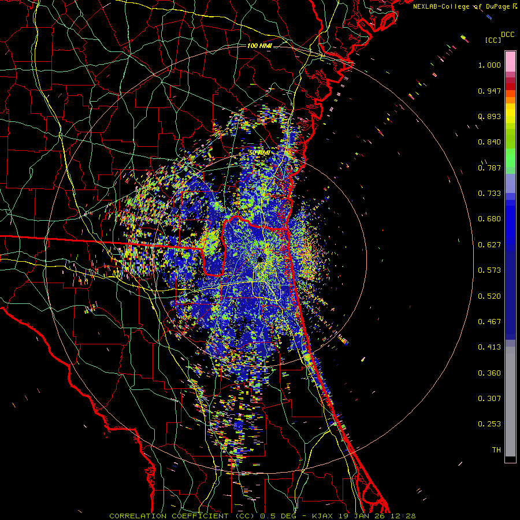Screen dimensions: 520x520
Task: Click the 0.680 legend value
Action: pyautogui.click(x=489, y=219)
